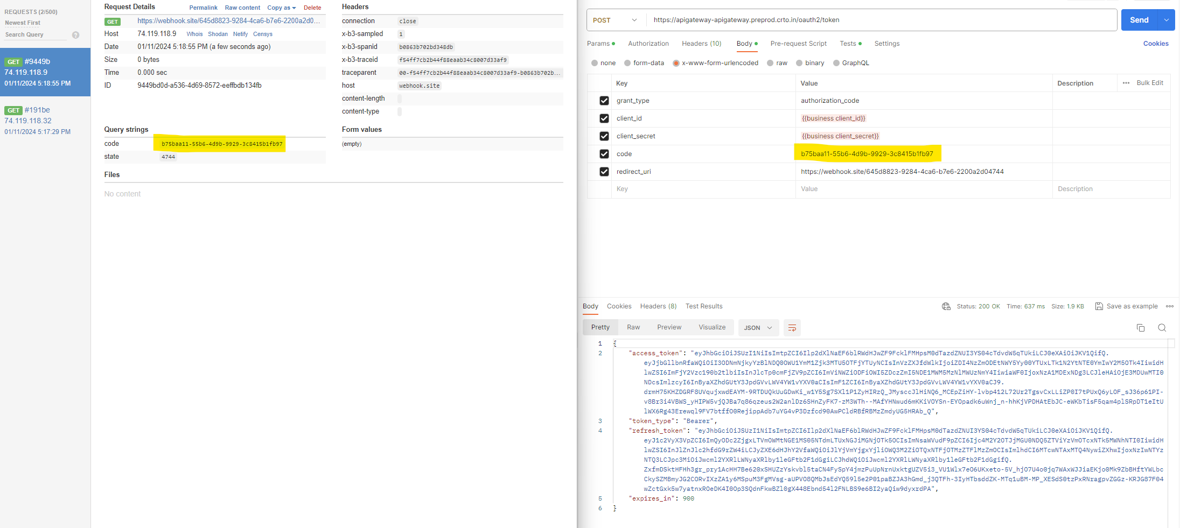The height and width of the screenshot is (528, 1187).
Task: Open the Cookies link in request pane
Action: tap(1156, 44)
